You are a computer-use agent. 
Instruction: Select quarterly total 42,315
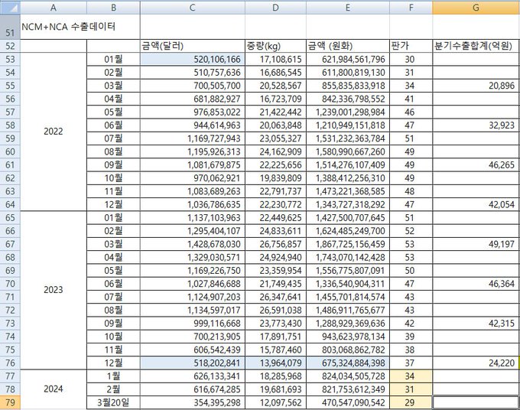coord(476,324)
